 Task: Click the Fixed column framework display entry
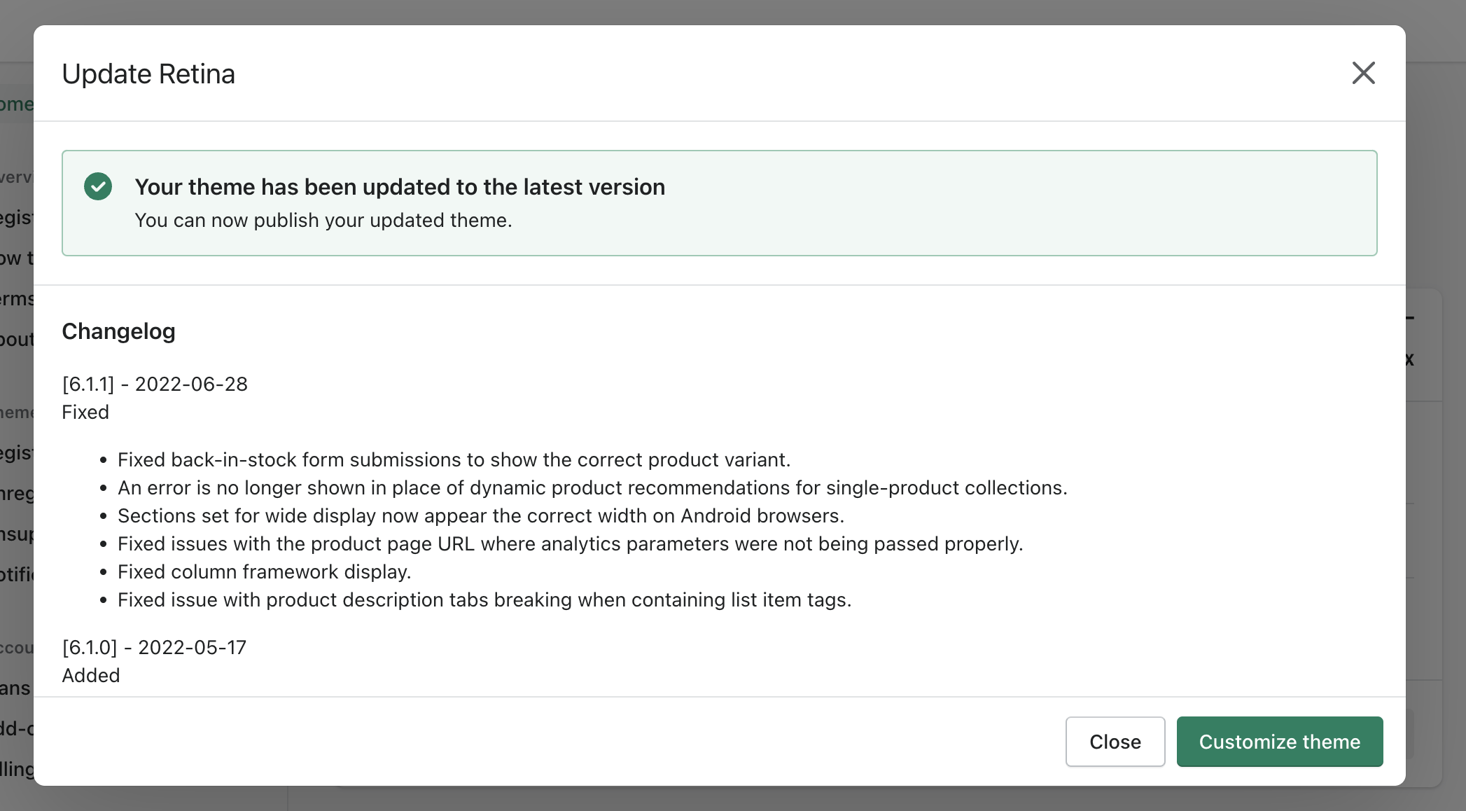click(264, 571)
